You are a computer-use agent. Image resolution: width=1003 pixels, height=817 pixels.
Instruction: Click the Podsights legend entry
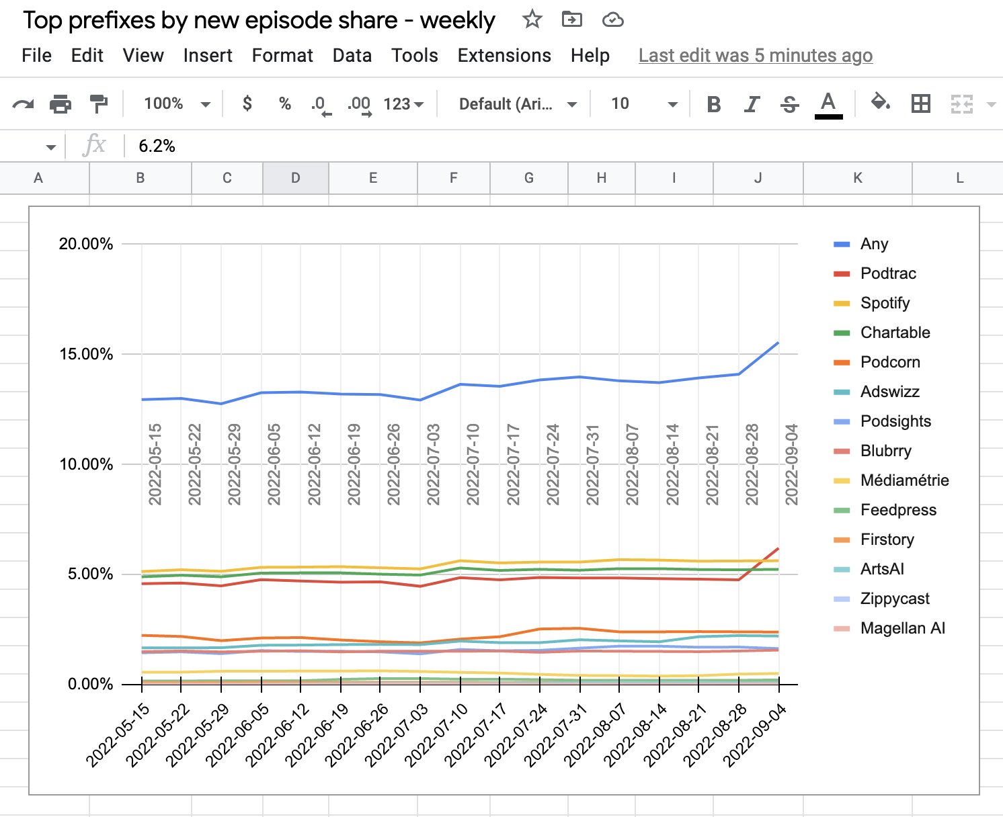[x=883, y=421]
